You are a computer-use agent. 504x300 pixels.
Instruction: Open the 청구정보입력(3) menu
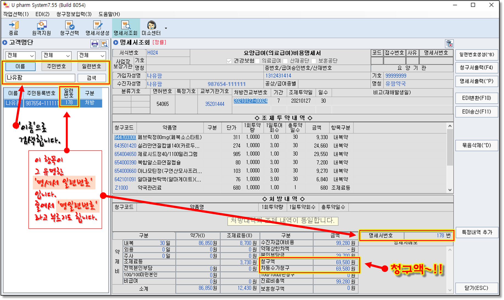[74, 14]
